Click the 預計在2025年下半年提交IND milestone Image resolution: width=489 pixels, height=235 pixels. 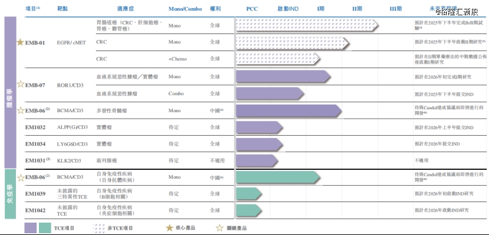pyautogui.click(x=444, y=94)
